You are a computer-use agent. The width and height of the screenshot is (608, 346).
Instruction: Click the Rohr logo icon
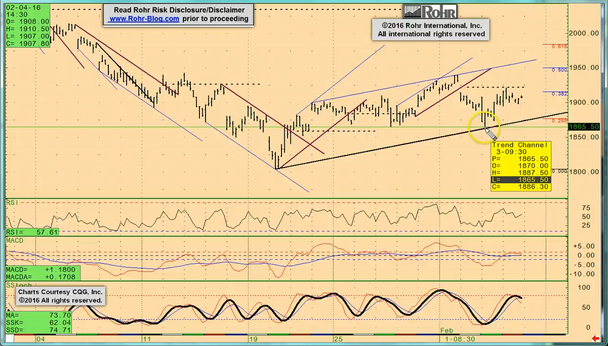click(429, 11)
